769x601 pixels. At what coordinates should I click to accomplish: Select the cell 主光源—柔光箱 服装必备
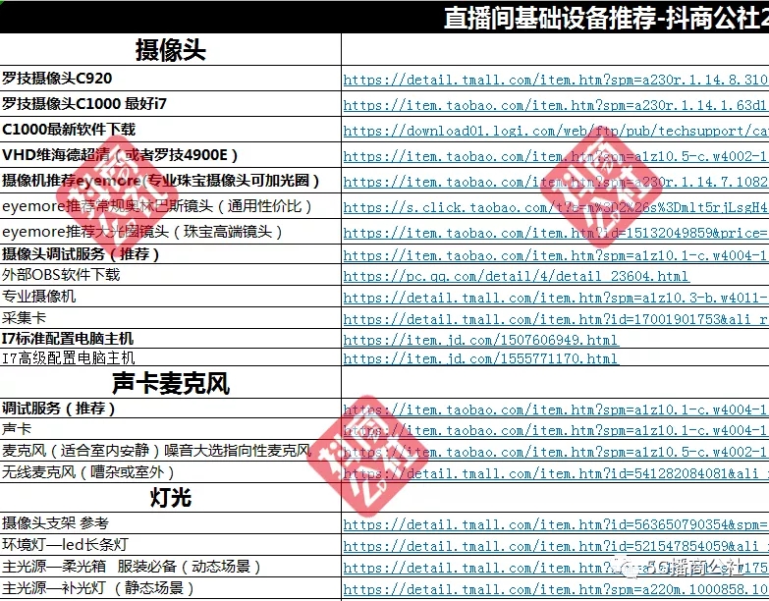170,567
